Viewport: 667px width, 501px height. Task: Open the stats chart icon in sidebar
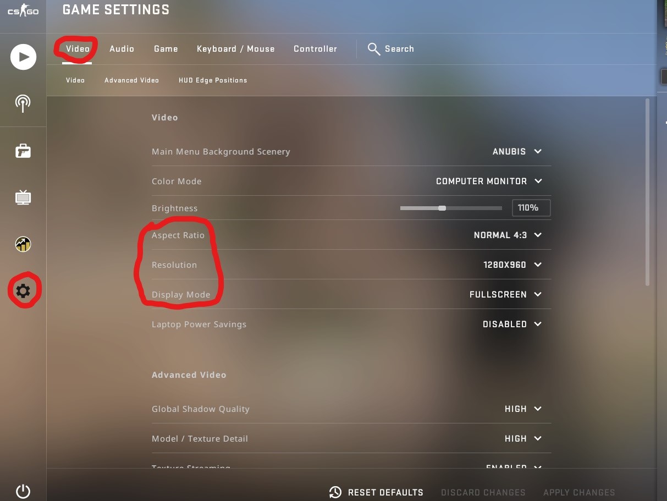(x=23, y=244)
